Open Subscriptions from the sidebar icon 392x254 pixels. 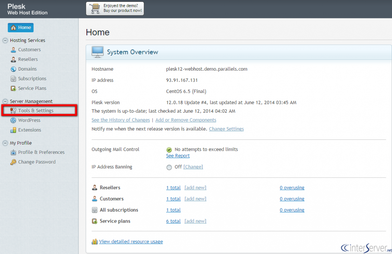point(13,78)
